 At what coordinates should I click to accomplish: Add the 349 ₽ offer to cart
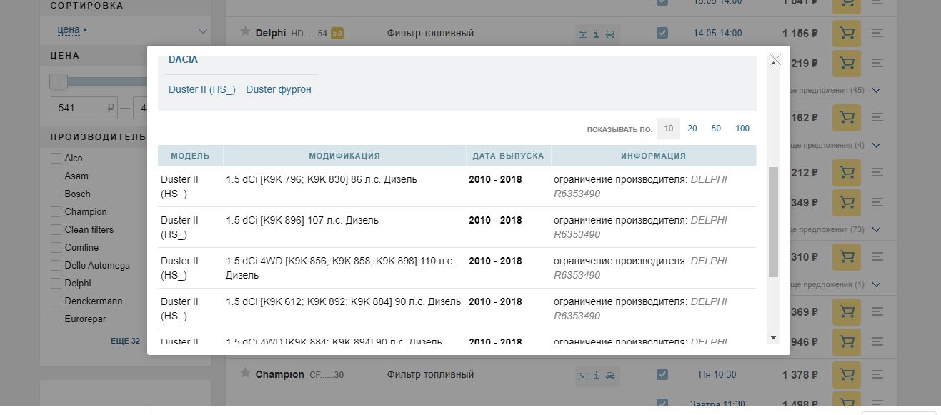pyautogui.click(x=847, y=202)
